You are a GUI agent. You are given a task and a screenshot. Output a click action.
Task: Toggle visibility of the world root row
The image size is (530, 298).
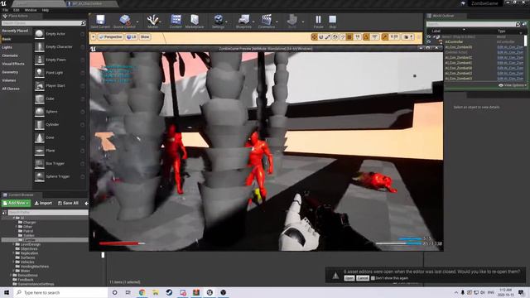[x=429, y=36]
